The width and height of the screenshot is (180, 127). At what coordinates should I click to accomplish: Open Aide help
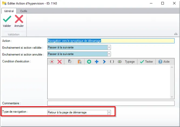(164, 61)
